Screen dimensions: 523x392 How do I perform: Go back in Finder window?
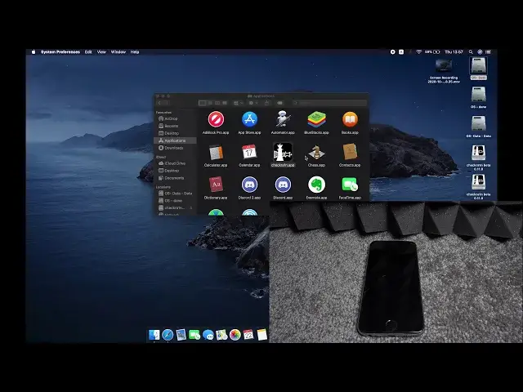click(x=159, y=103)
